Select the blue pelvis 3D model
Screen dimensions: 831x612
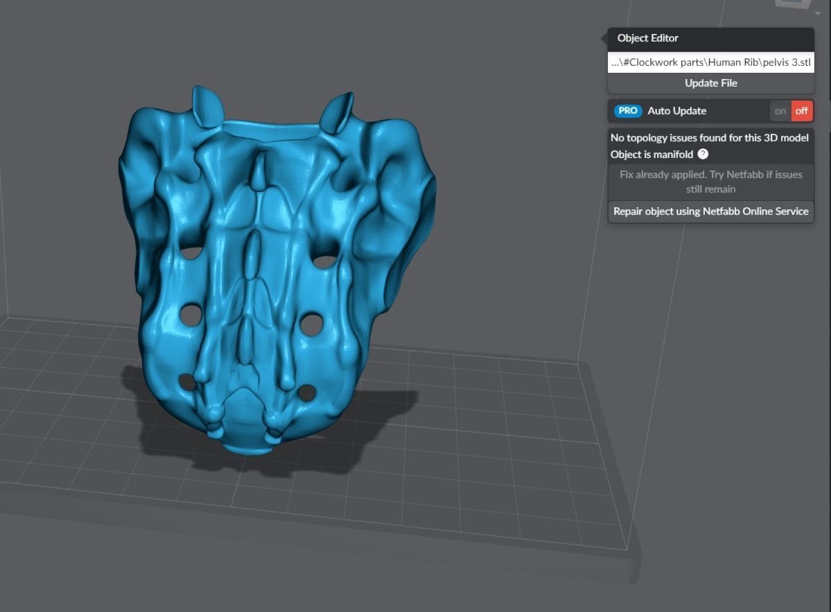276,270
